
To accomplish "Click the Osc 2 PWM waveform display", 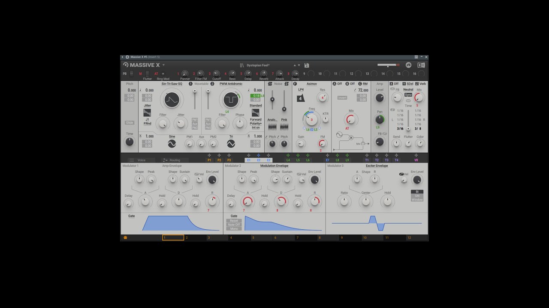I will pos(231,100).
